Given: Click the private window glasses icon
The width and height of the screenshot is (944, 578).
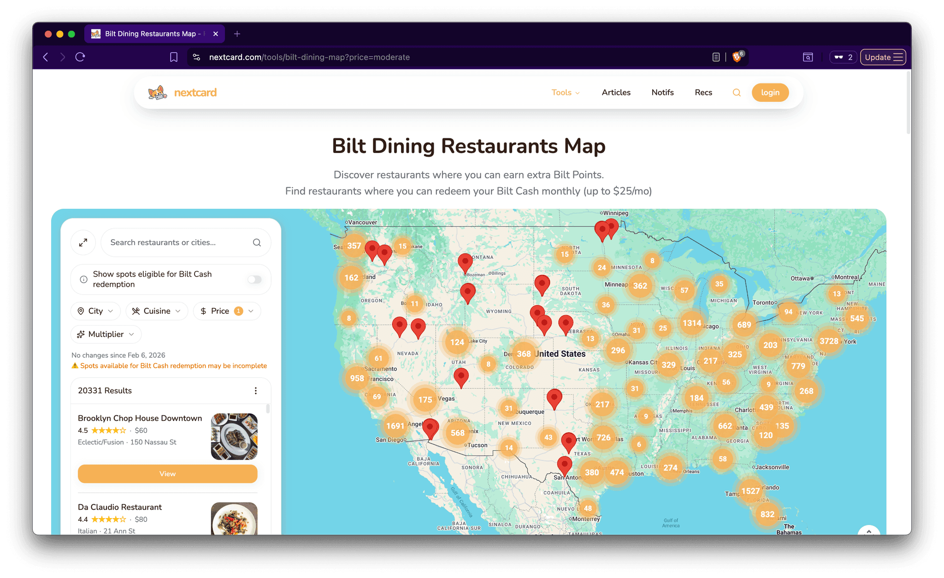Looking at the screenshot, I should (843, 57).
